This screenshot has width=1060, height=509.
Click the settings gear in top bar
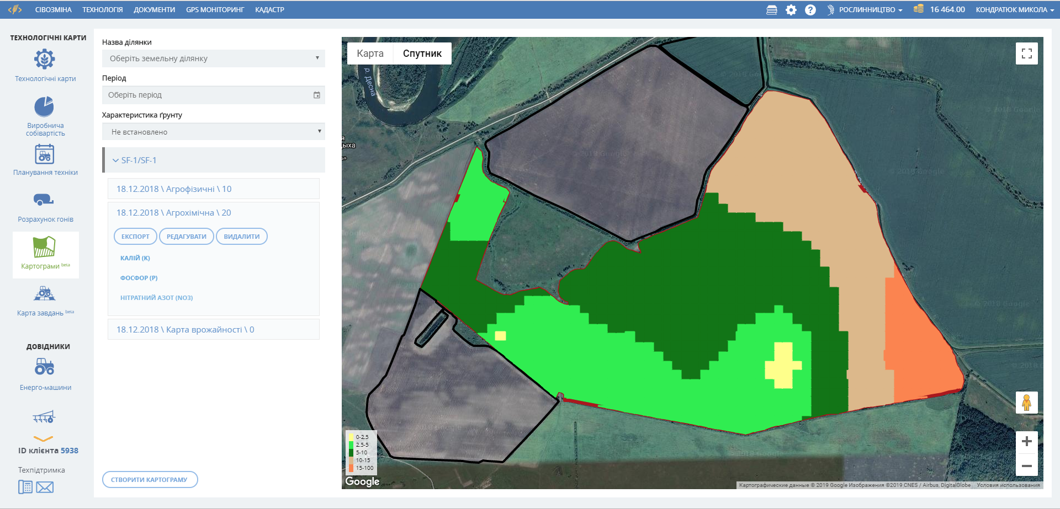tap(791, 10)
